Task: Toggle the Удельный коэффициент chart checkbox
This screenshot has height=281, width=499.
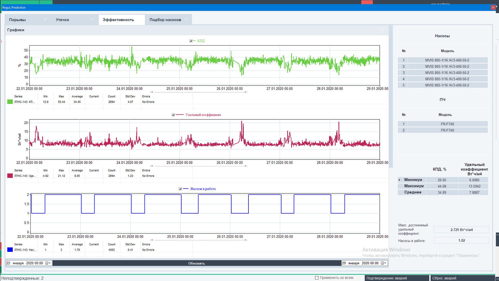Action: click(173, 115)
